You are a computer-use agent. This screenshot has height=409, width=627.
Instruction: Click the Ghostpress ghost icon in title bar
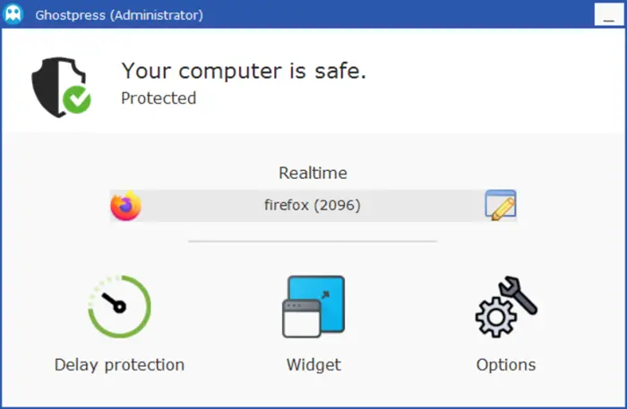point(15,14)
